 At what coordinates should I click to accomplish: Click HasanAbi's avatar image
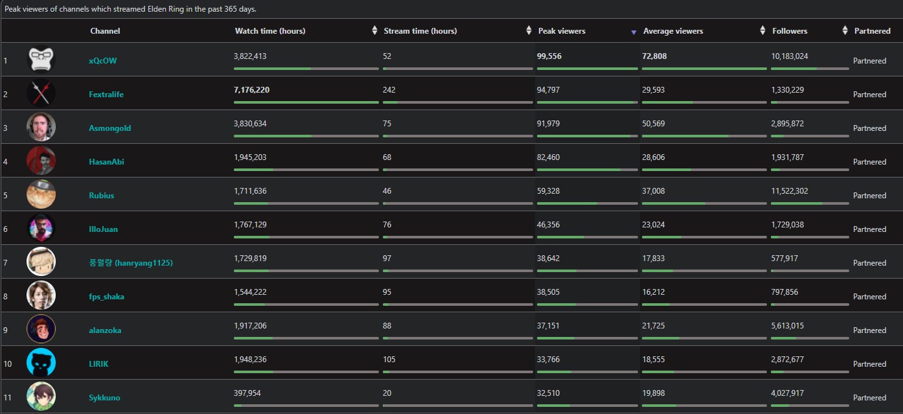[x=41, y=161]
